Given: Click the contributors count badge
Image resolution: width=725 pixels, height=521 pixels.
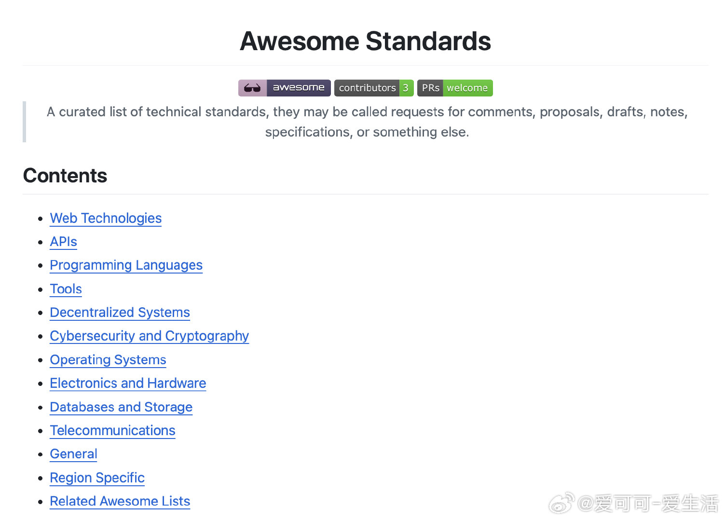Looking at the screenshot, I should (x=374, y=88).
